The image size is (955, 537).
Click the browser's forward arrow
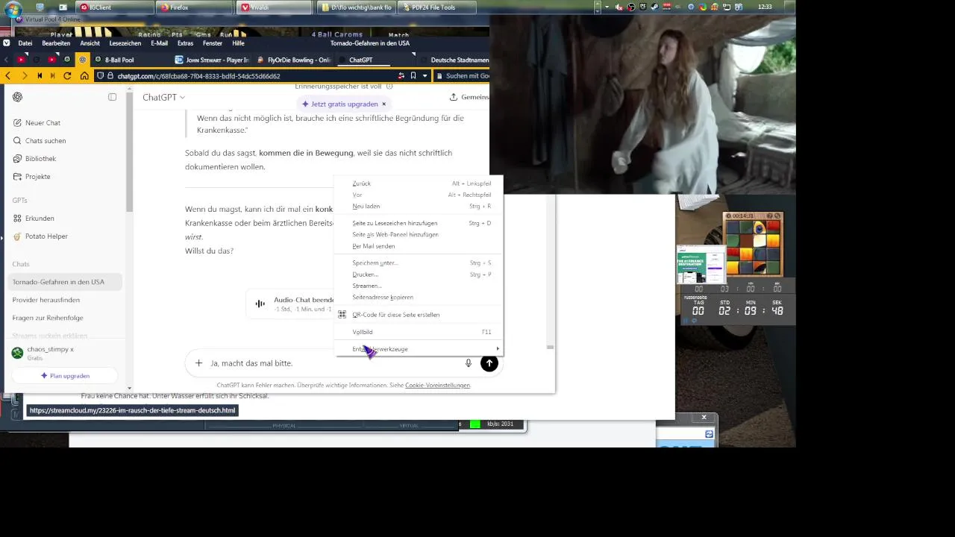point(25,76)
